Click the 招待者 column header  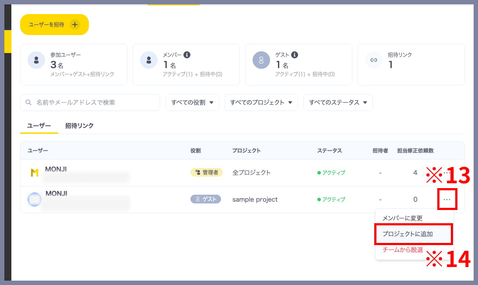click(x=380, y=150)
